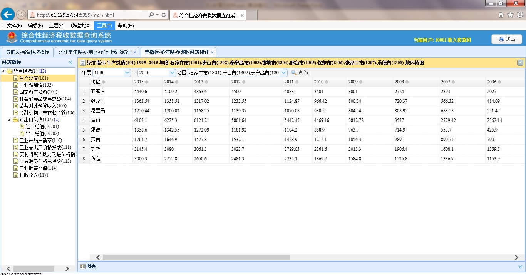Go to browser home page icon
The height and width of the screenshot is (275, 526).
501,15
